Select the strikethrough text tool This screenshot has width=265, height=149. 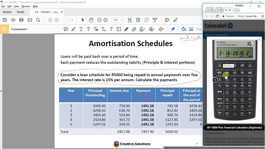click(88, 29)
